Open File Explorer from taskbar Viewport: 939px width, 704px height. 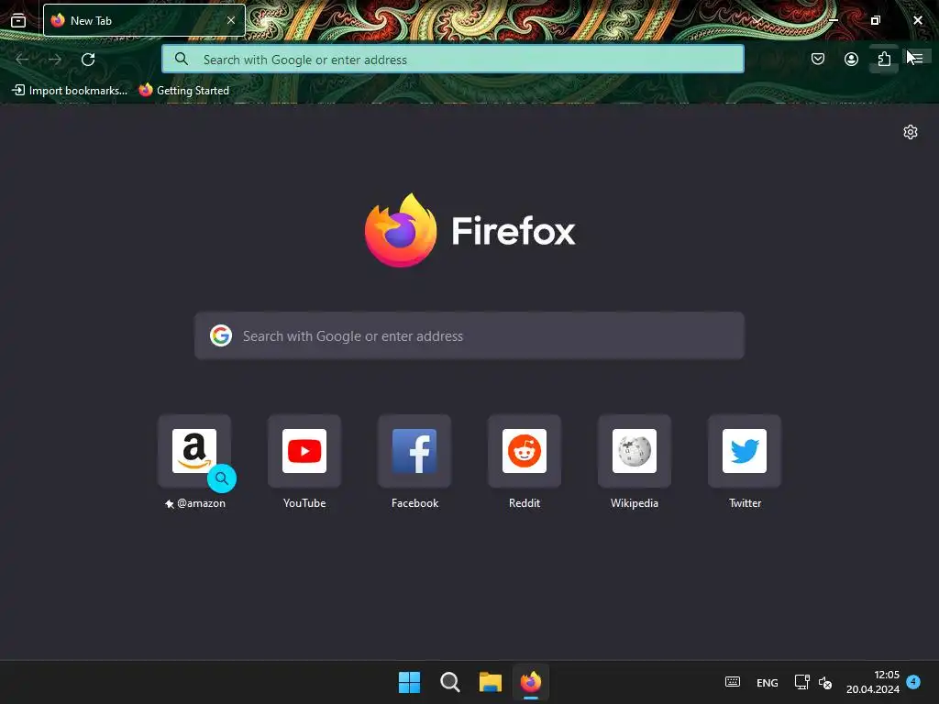click(491, 682)
